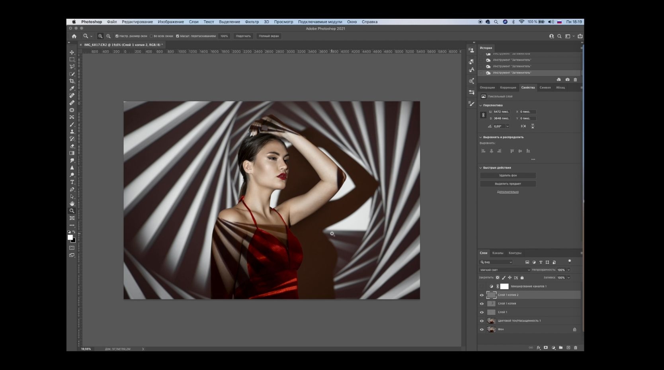Hide the 'Слой 1 копия 2' layer
664x370 pixels.
(x=482, y=295)
